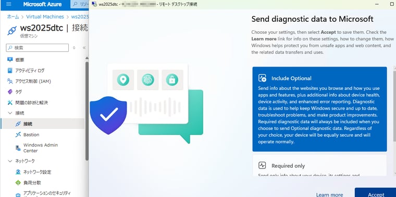This screenshot has width=396, height=197.
Task: Click the fingerprint illustration icon
Action: [x=148, y=80]
